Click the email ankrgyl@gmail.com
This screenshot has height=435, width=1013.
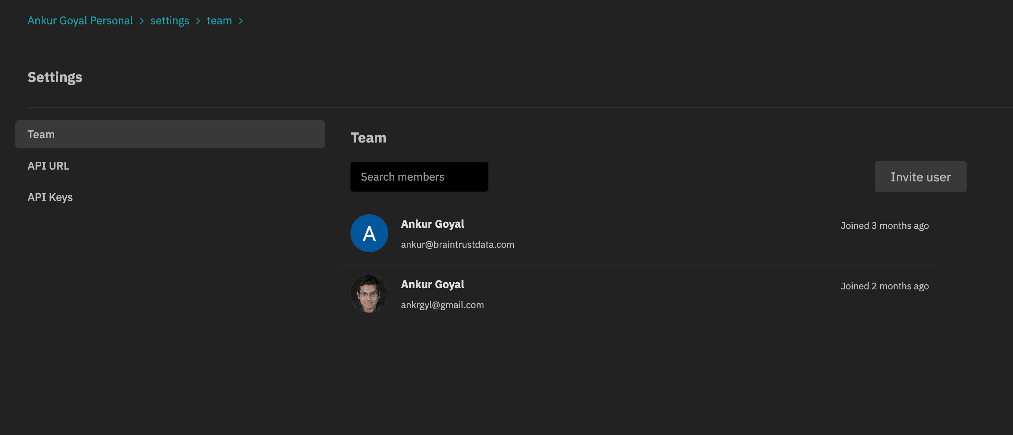(442, 305)
